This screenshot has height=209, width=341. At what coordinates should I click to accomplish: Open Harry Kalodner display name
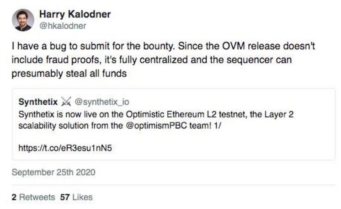click(75, 14)
